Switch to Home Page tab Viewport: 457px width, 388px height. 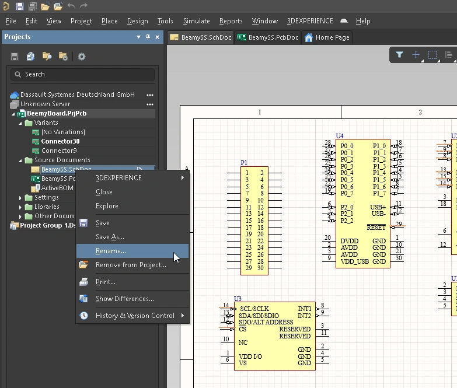point(327,37)
